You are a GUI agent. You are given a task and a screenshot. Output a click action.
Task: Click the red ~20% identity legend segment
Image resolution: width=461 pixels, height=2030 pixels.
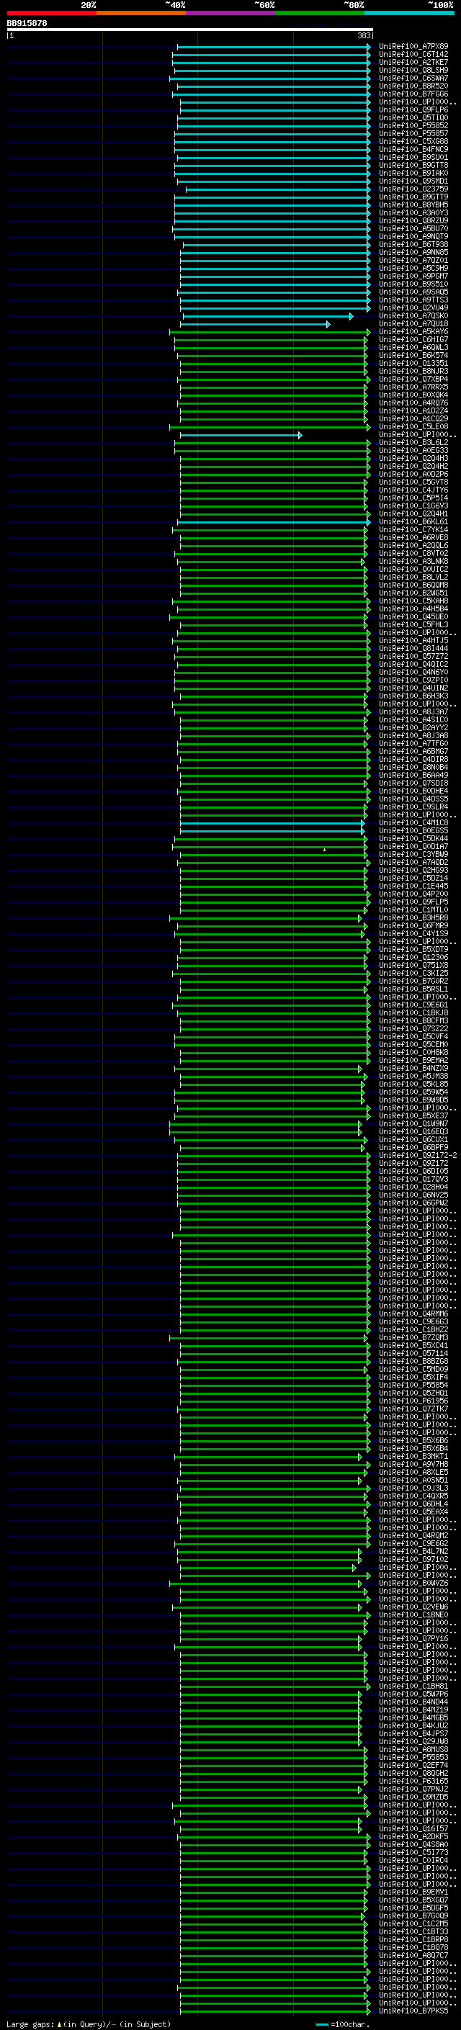click(x=51, y=13)
